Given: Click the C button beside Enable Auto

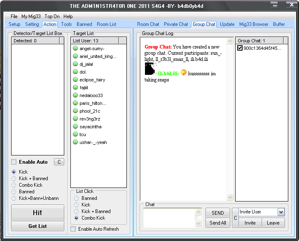Looking at the screenshot, I should (59, 162).
